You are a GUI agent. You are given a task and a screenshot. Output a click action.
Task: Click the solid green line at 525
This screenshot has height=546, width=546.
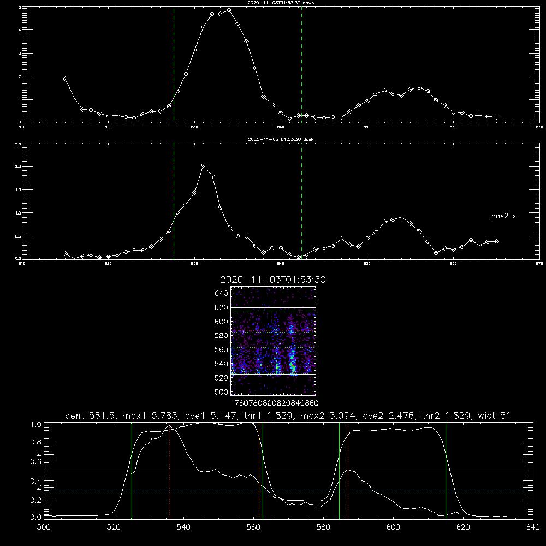[132, 470]
